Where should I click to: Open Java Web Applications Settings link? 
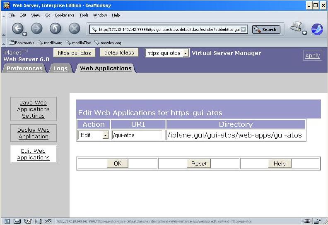click(33, 109)
